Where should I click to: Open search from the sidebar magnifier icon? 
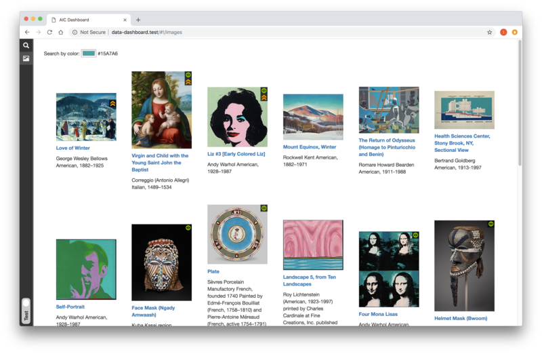coord(26,45)
